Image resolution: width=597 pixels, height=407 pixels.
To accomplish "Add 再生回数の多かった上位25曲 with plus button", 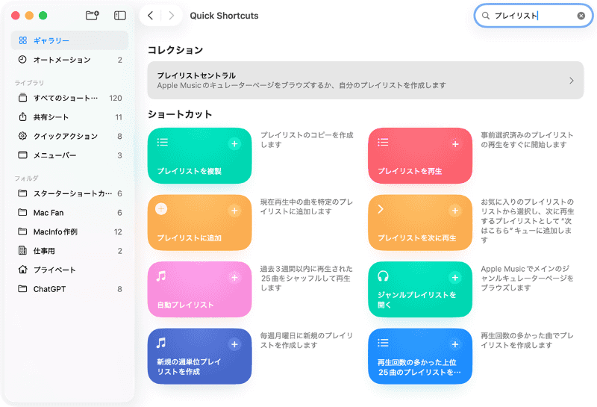I will (x=455, y=344).
